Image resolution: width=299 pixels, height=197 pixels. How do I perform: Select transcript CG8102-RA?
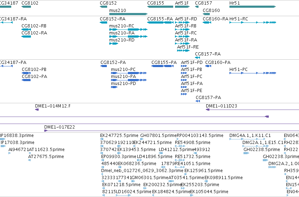coord(34,33)
